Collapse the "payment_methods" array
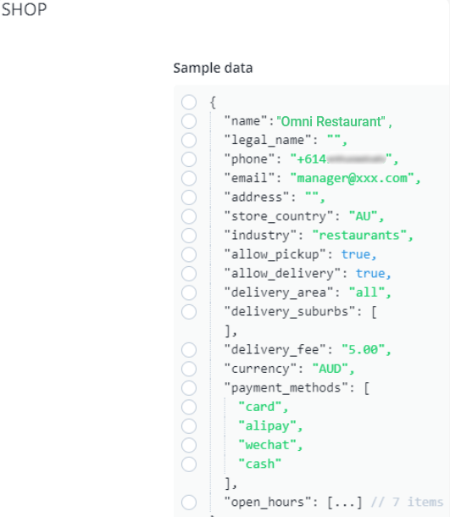Viewport: 450px width, 517px height. pyautogui.click(x=367, y=388)
